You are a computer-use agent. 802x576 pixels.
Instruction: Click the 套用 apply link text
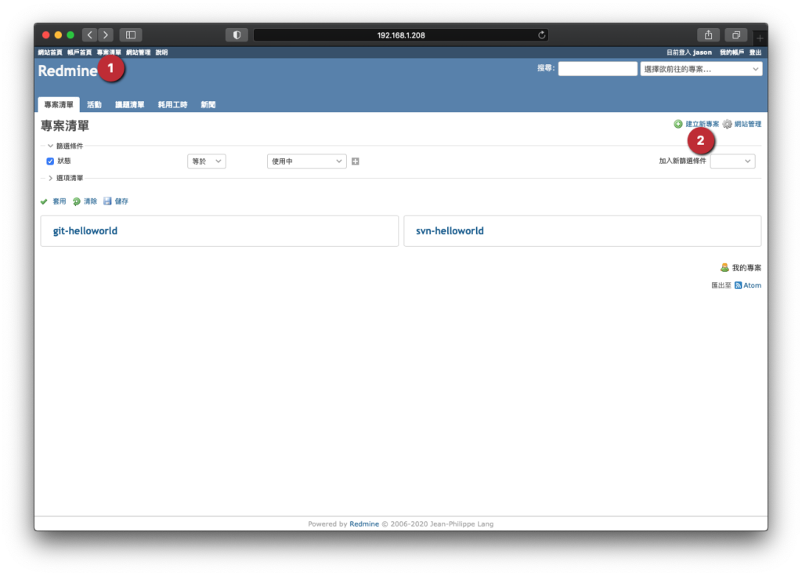coord(60,201)
